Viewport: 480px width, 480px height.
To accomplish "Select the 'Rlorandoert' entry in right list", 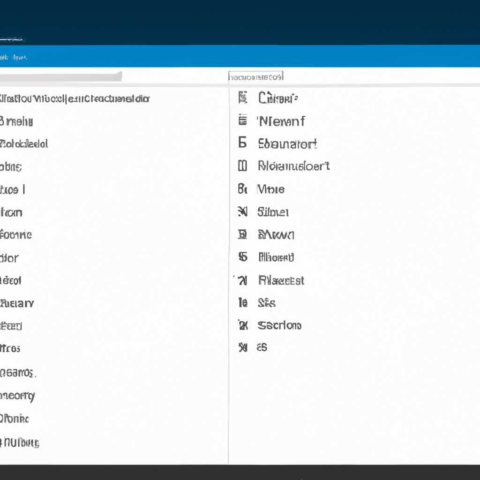I will pos(294,166).
